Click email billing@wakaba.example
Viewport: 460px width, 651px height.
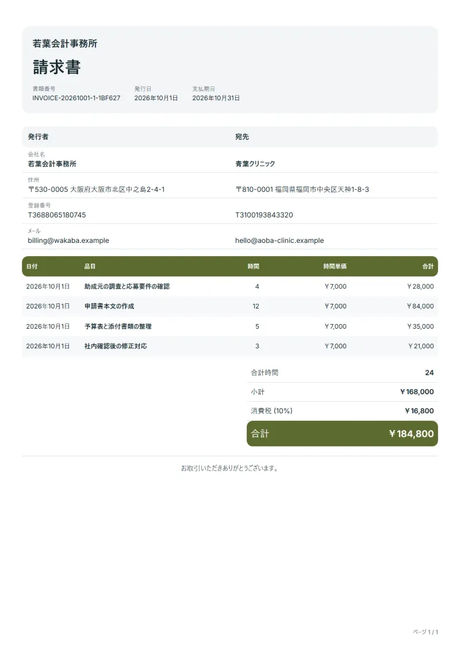[x=68, y=241]
